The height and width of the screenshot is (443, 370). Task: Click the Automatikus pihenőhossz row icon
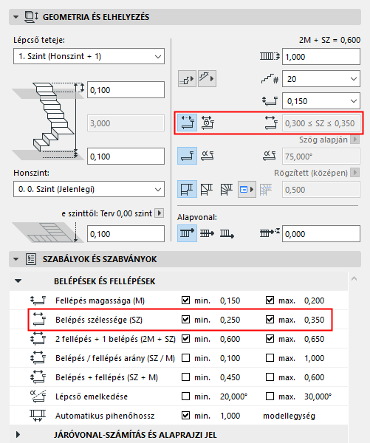tap(38, 416)
